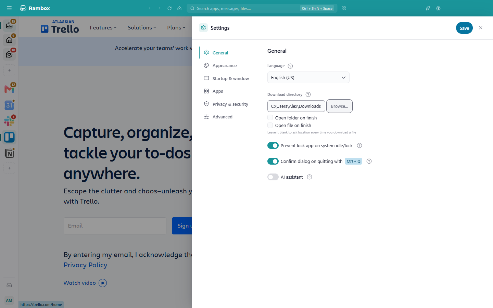Click Browse... for download directory
493x308 pixels.
pyautogui.click(x=339, y=106)
